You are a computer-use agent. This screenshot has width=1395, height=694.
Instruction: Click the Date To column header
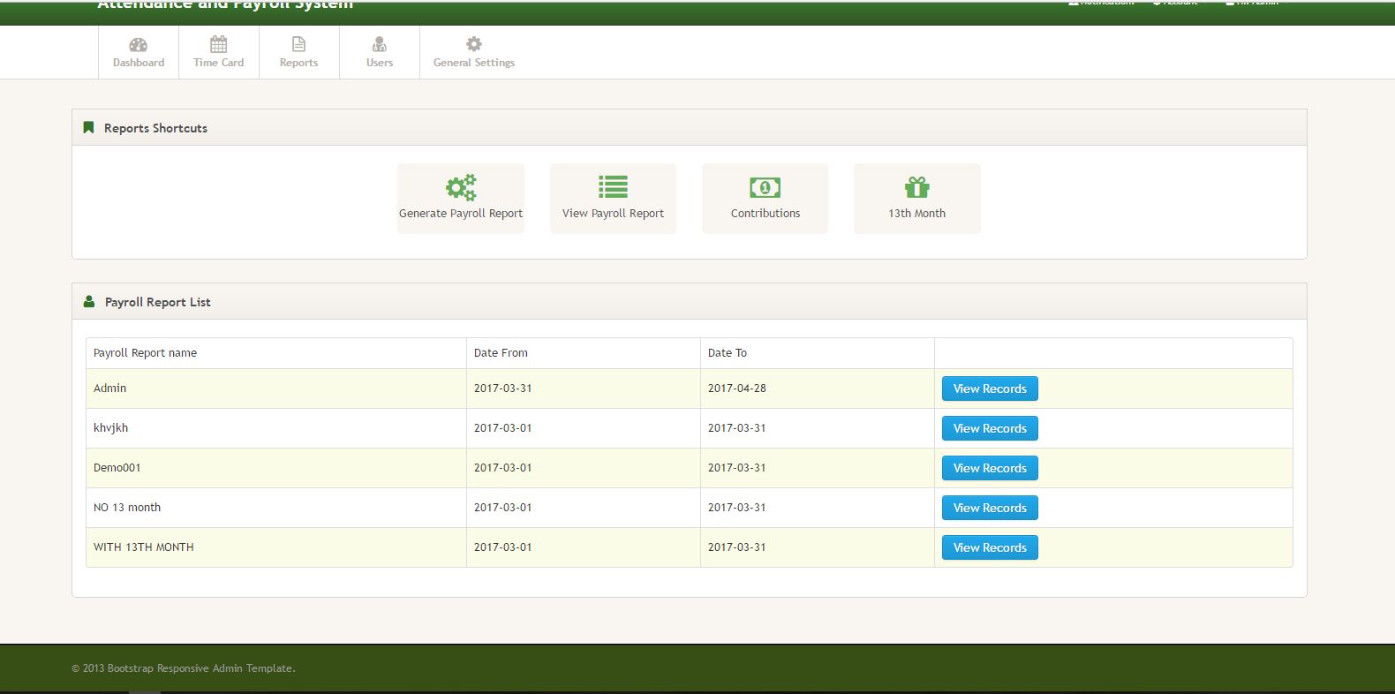818,353
